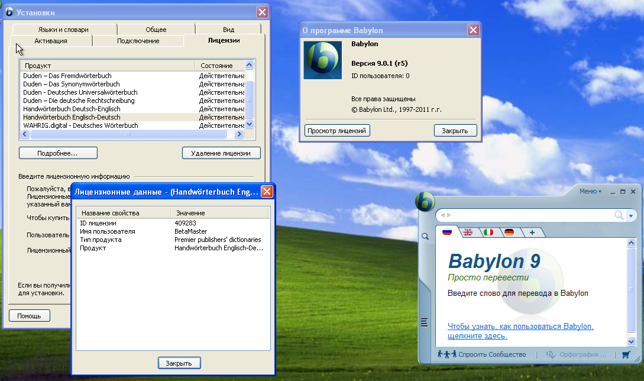Click Babylon logo image in About dialog
This screenshot has height=381, width=644.
[x=322, y=60]
